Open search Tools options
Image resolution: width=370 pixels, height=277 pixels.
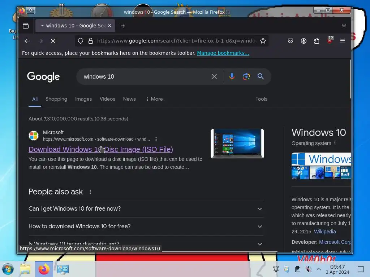[x=262, y=99]
